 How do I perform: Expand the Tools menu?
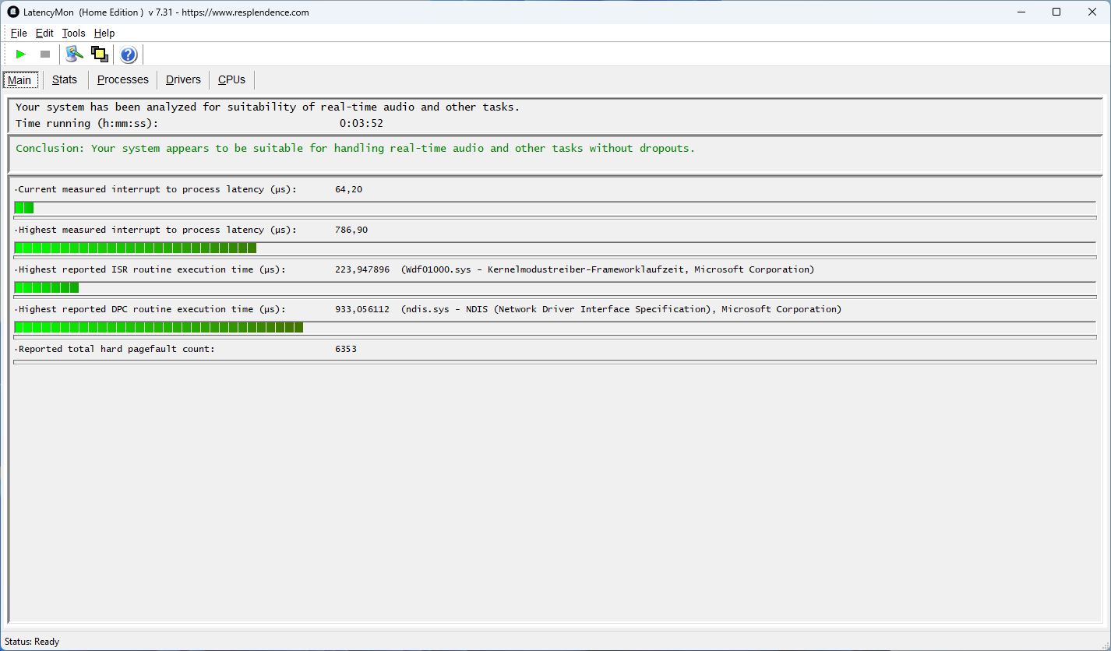click(x=73, y=33)
